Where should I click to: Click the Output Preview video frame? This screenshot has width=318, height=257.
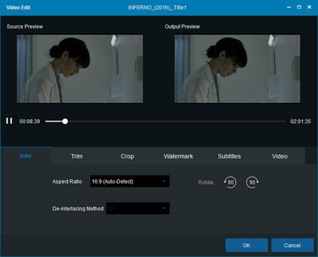(237, 69)
